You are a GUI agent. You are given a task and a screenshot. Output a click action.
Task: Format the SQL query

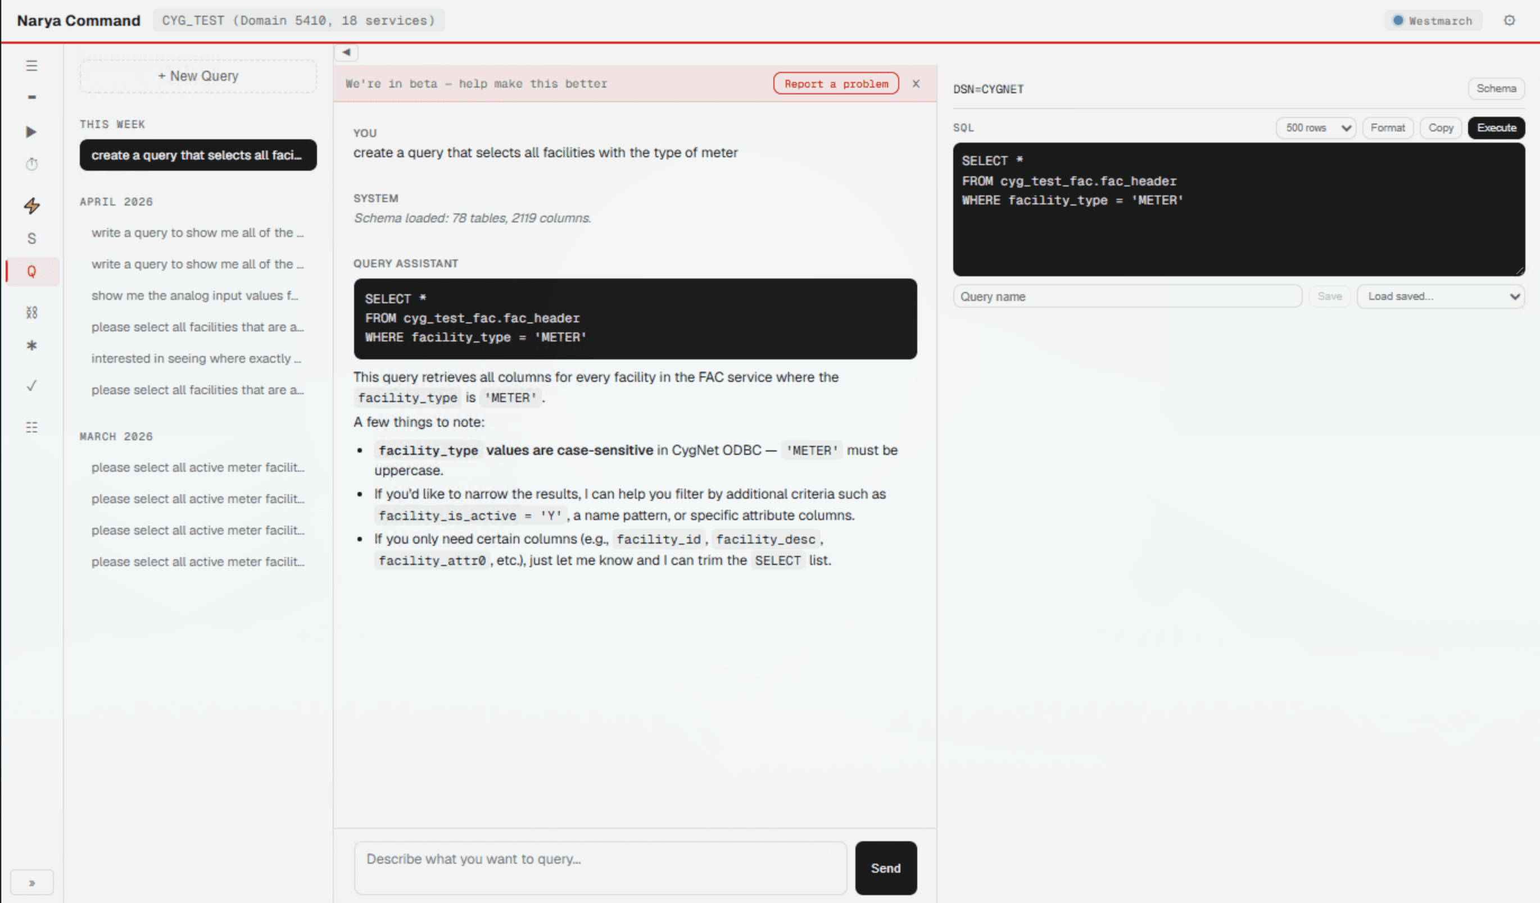(x=1387, y=127)
